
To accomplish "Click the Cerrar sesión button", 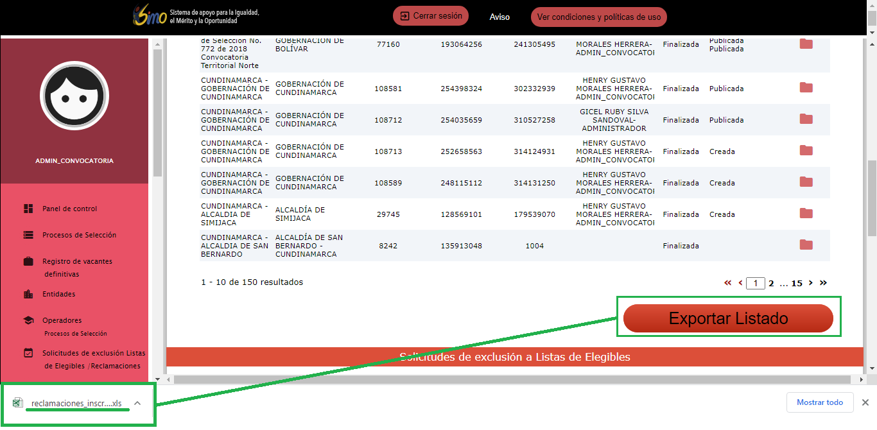I will click(x=431, y=16).
